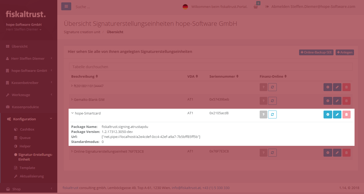The width and height of the screenshot is (364, 194).
Task: Sort table by Beschreibung column
Action: (85, 76)
